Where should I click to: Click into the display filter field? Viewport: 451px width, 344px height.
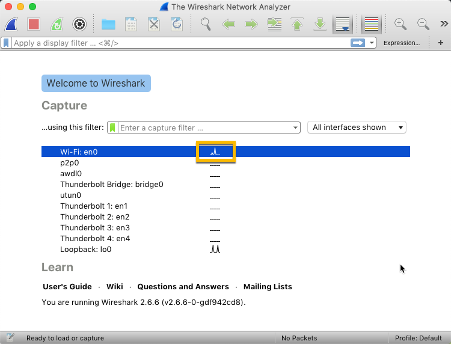180,43
